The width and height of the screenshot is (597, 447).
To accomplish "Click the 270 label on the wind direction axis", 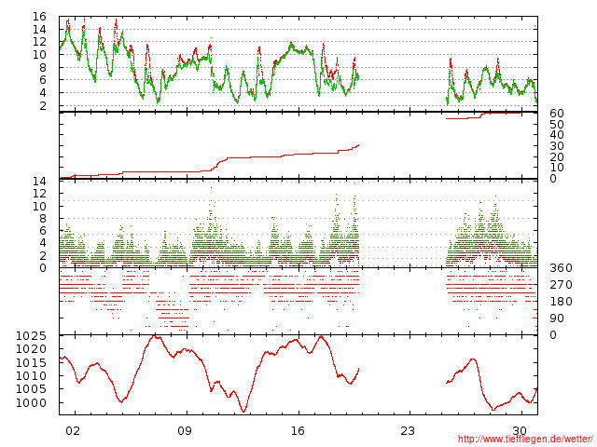I will tap(561, 285).
